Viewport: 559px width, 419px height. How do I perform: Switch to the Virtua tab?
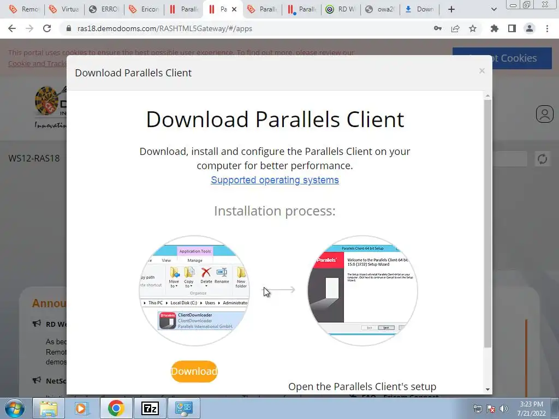(64, 9)
